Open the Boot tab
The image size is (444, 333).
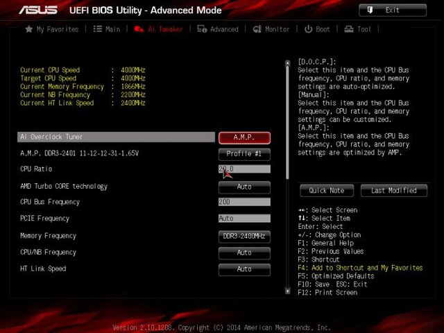point(318,29)
